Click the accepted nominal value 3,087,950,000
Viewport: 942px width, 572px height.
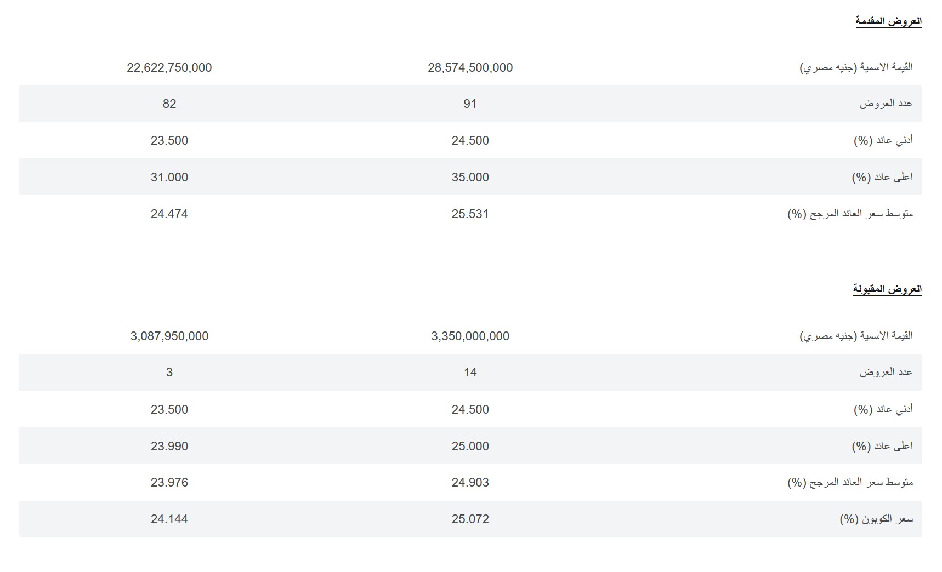(x=169, y=336)
